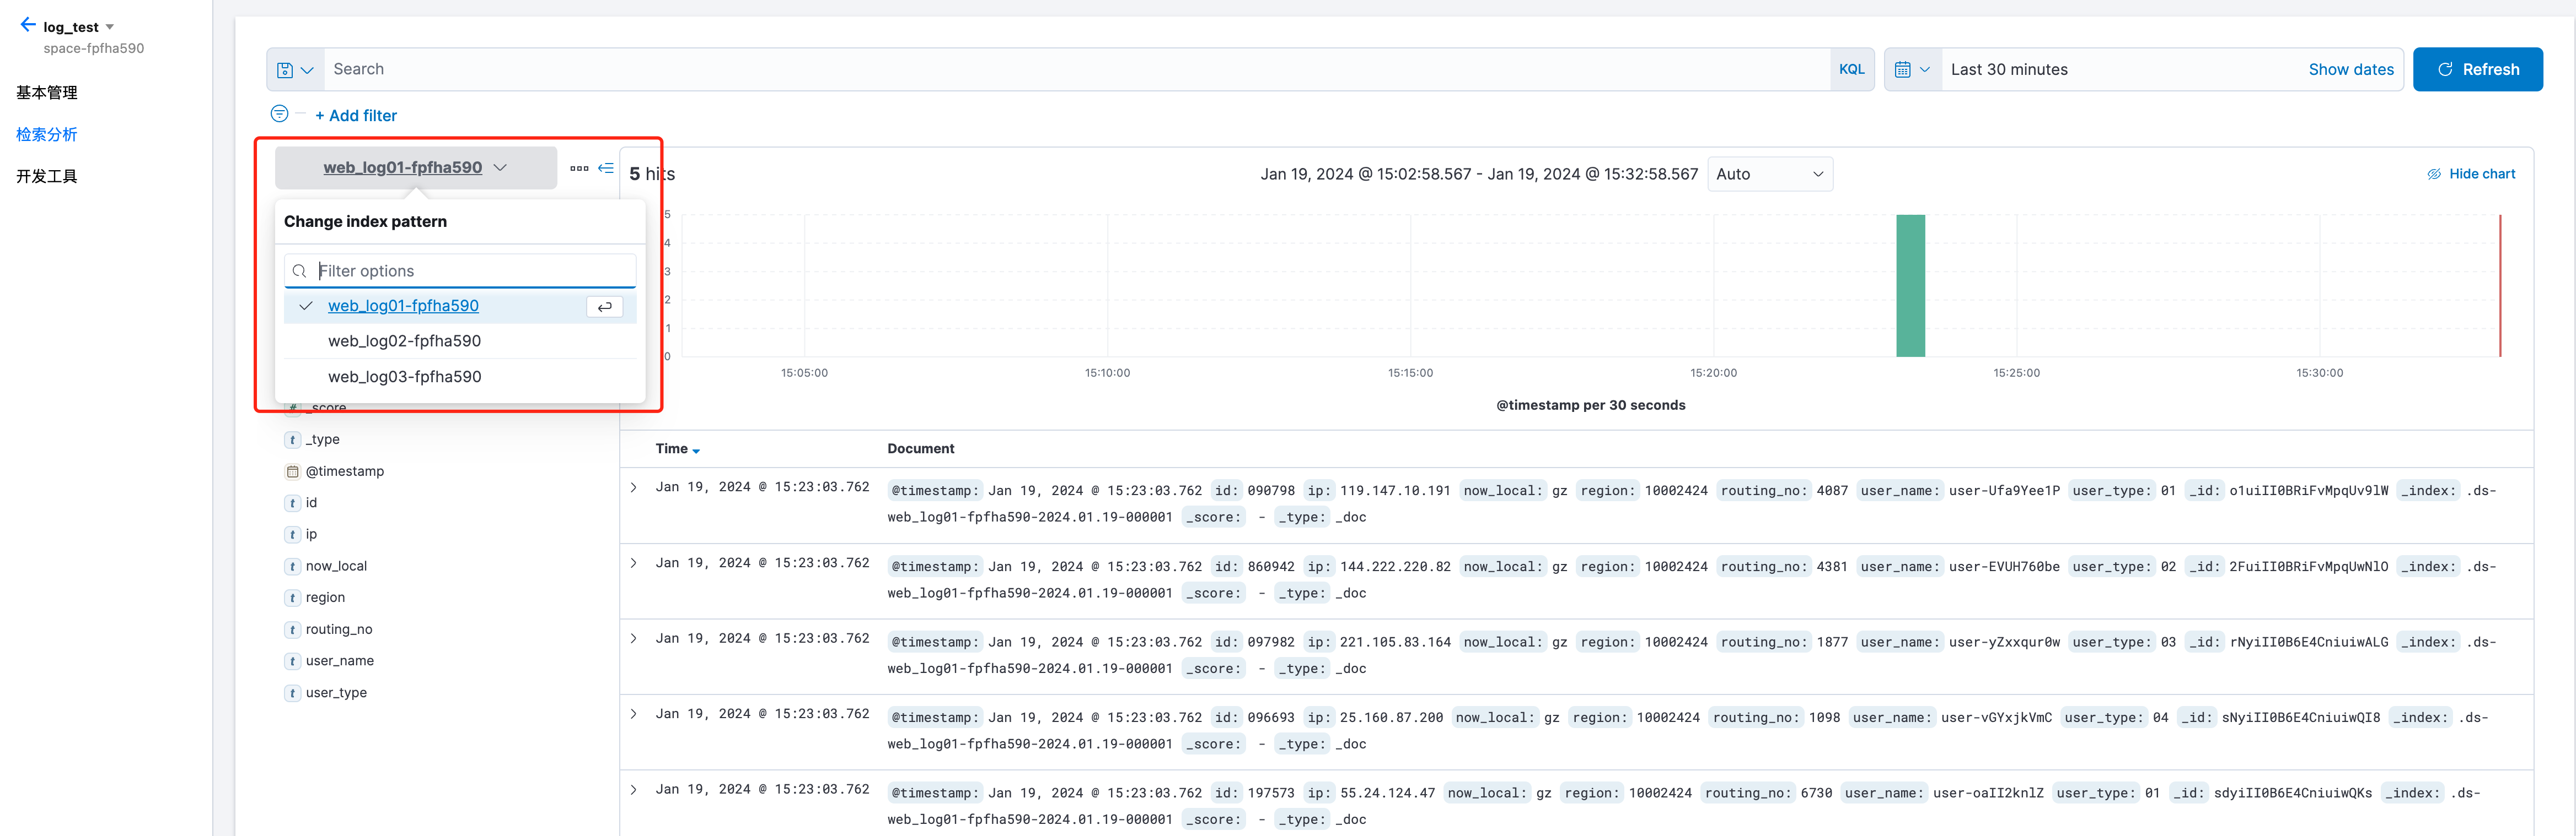
Task: Click the index pattern options dots icon
Action: click(579, 168)
